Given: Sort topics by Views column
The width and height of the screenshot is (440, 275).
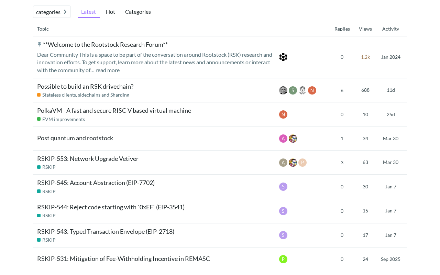Looking at the screenshot, I should tap(365, 29).
